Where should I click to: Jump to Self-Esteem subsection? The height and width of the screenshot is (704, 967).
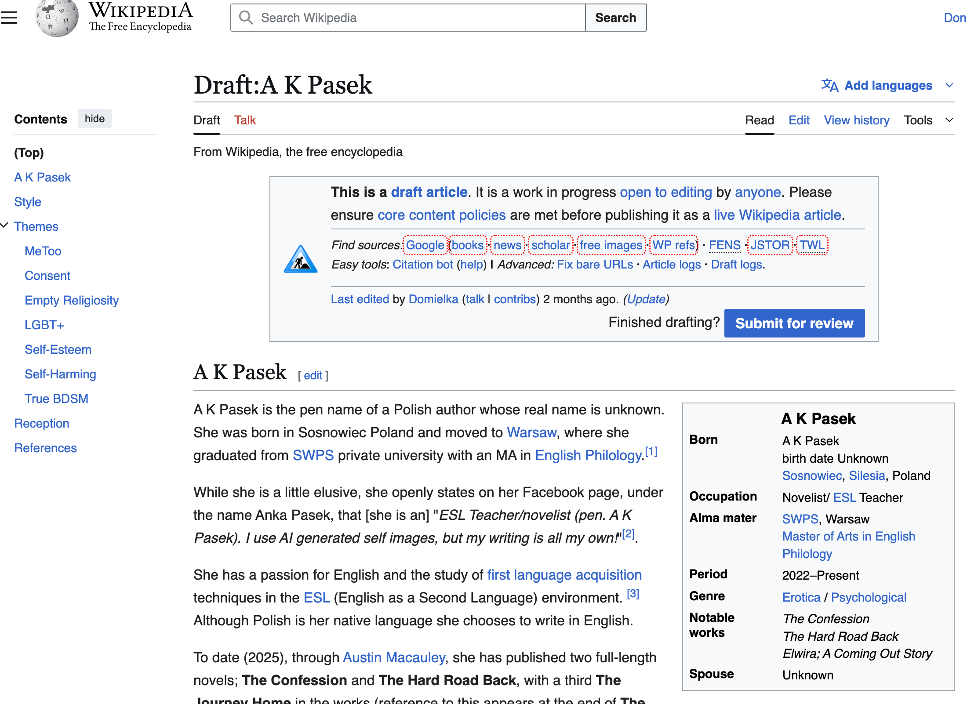[x=58, y=349]
